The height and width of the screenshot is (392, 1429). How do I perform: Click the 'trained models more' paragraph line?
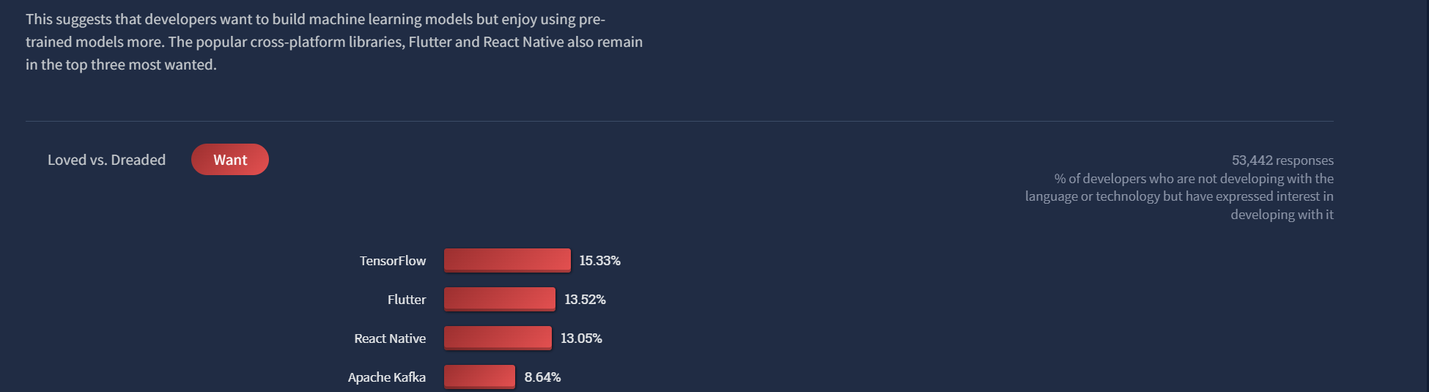pos(334,42)
